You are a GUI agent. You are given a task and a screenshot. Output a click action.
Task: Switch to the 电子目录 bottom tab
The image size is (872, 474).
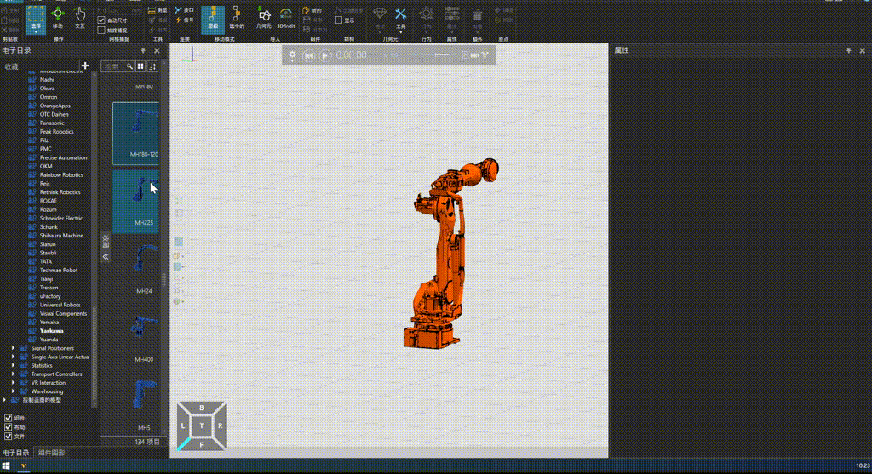pyautogui.click(x=15, y=453)
